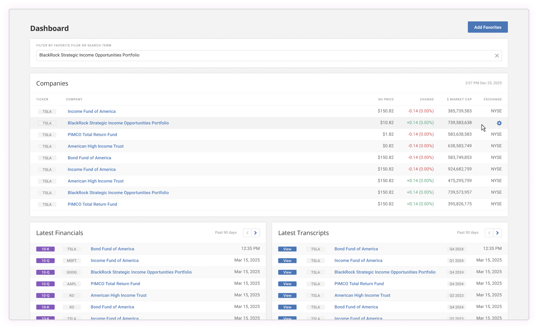Open American High Income Trust priced $0.82
Screen dimensions: 538x329
pos(95,146)
